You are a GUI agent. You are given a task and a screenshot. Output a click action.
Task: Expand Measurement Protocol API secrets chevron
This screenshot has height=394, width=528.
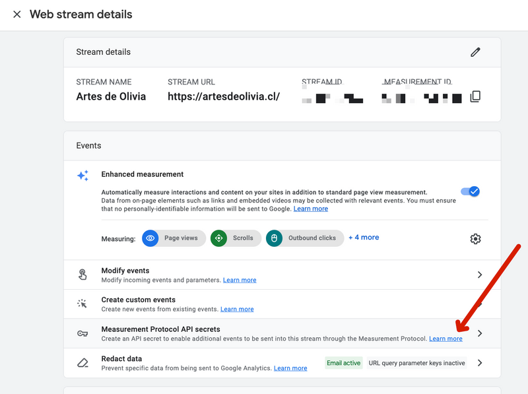coord(480,333)
